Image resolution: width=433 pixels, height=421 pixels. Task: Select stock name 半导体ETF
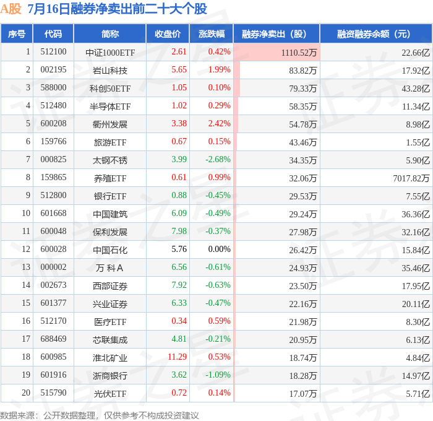pos(110,106)
